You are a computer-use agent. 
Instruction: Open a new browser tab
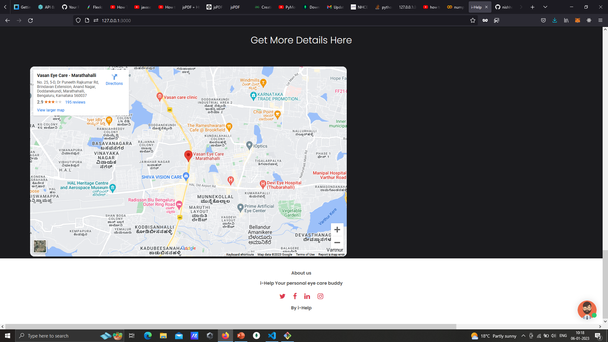533,7
